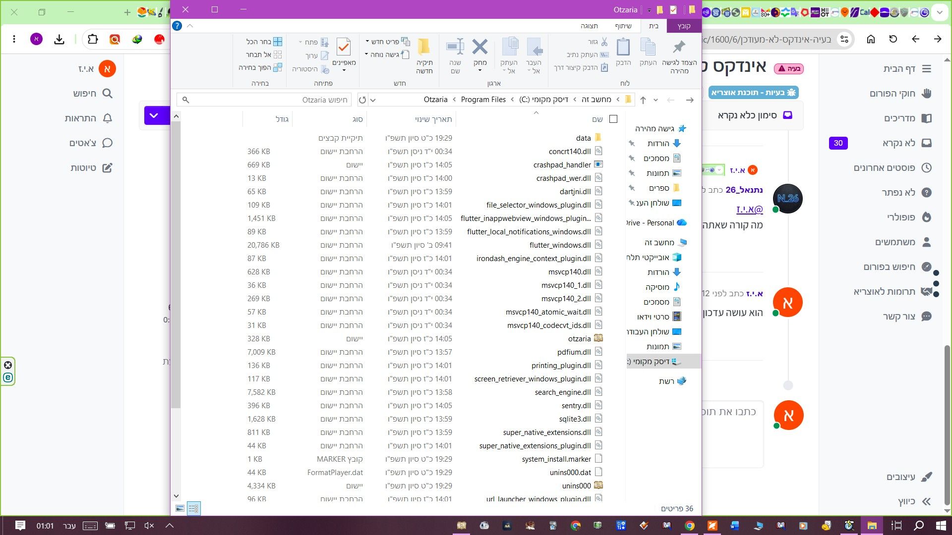Viewport: 952px width, 535px height.
Task: Tick the select-all checkbox in the name column header
Action: tap(613, 119)
